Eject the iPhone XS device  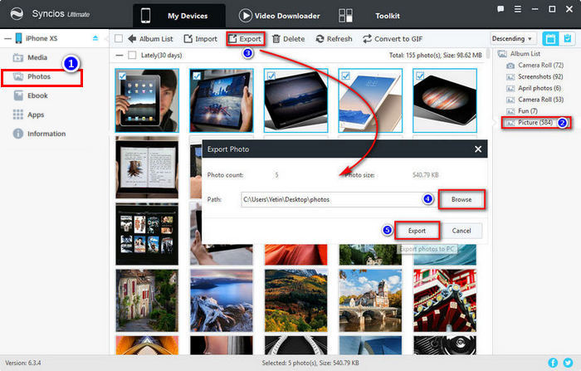pos(95,38)
